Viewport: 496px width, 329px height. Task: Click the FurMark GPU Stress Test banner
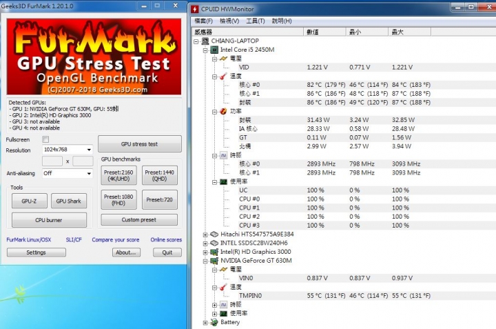click(x=94, y=57)
